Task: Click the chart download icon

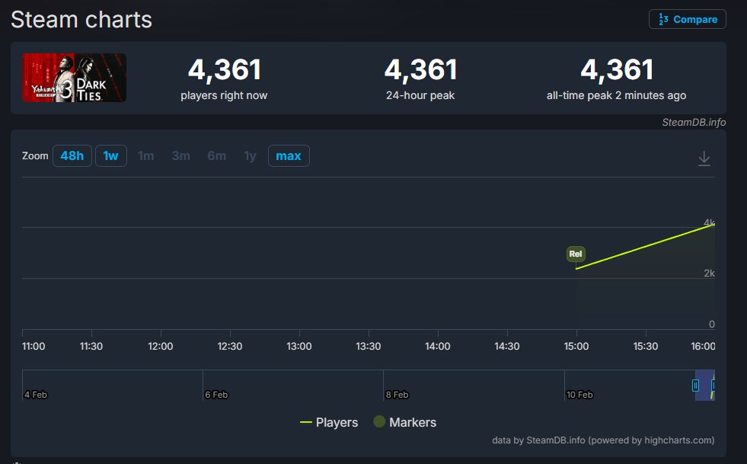Action: coord(704,158)
